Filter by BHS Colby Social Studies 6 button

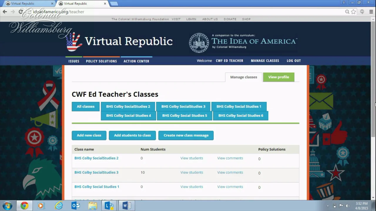point(241,115)
